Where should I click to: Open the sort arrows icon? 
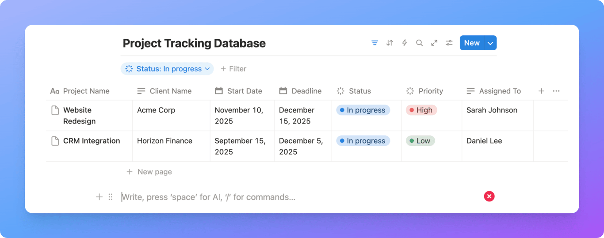pyautogui.click(x=390, y=43)
